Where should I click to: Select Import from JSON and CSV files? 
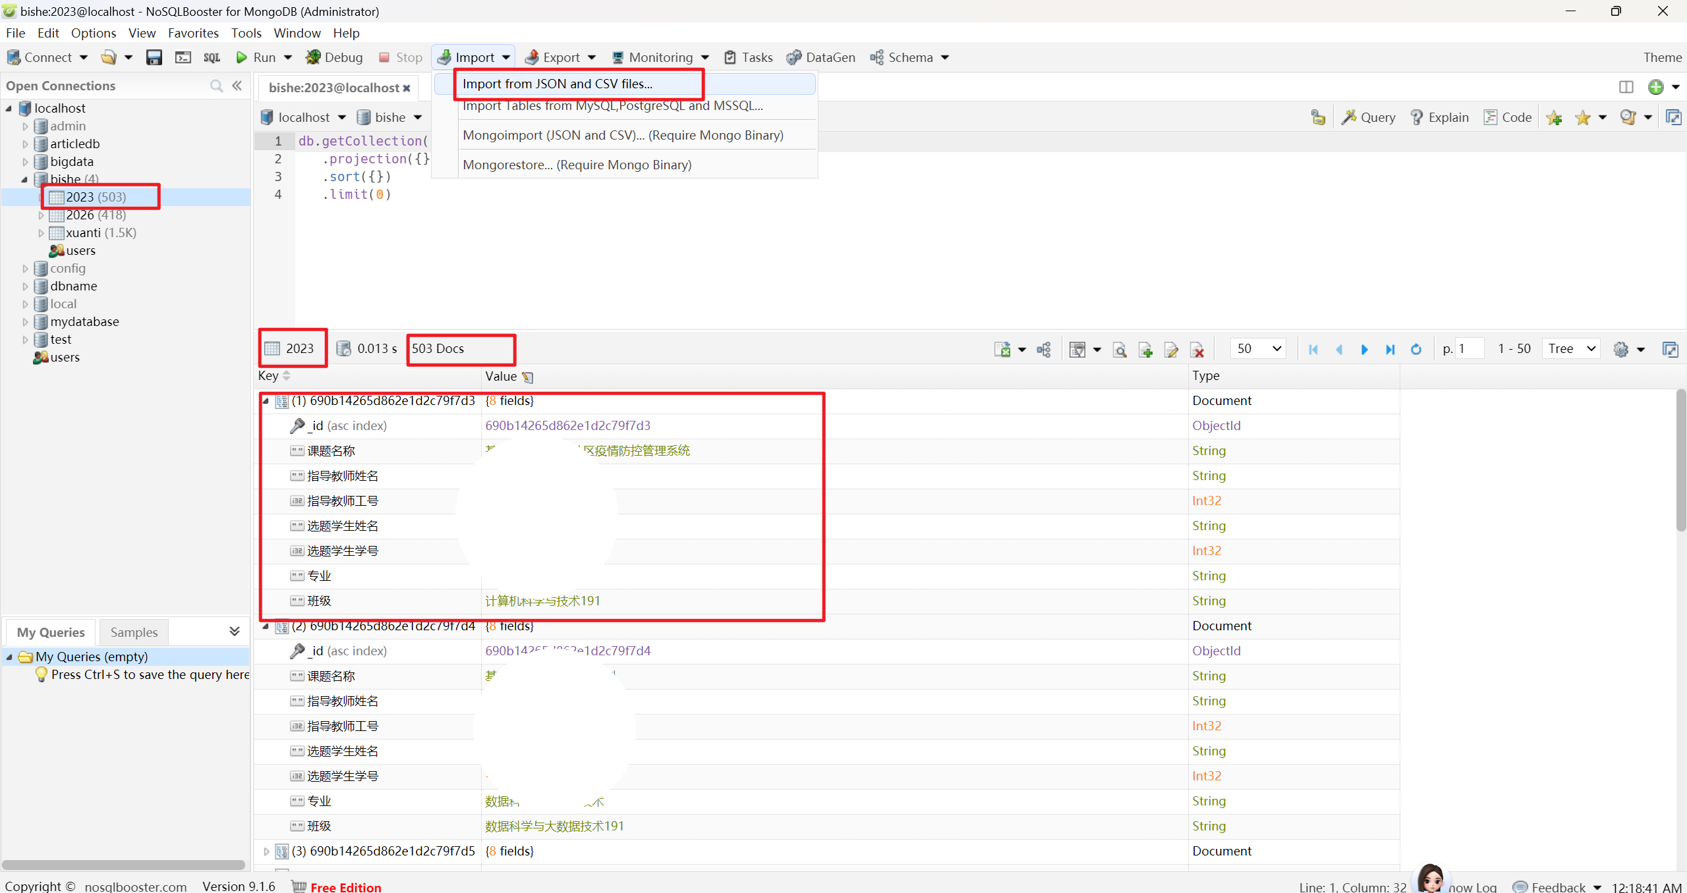click(x=558, y=84)
